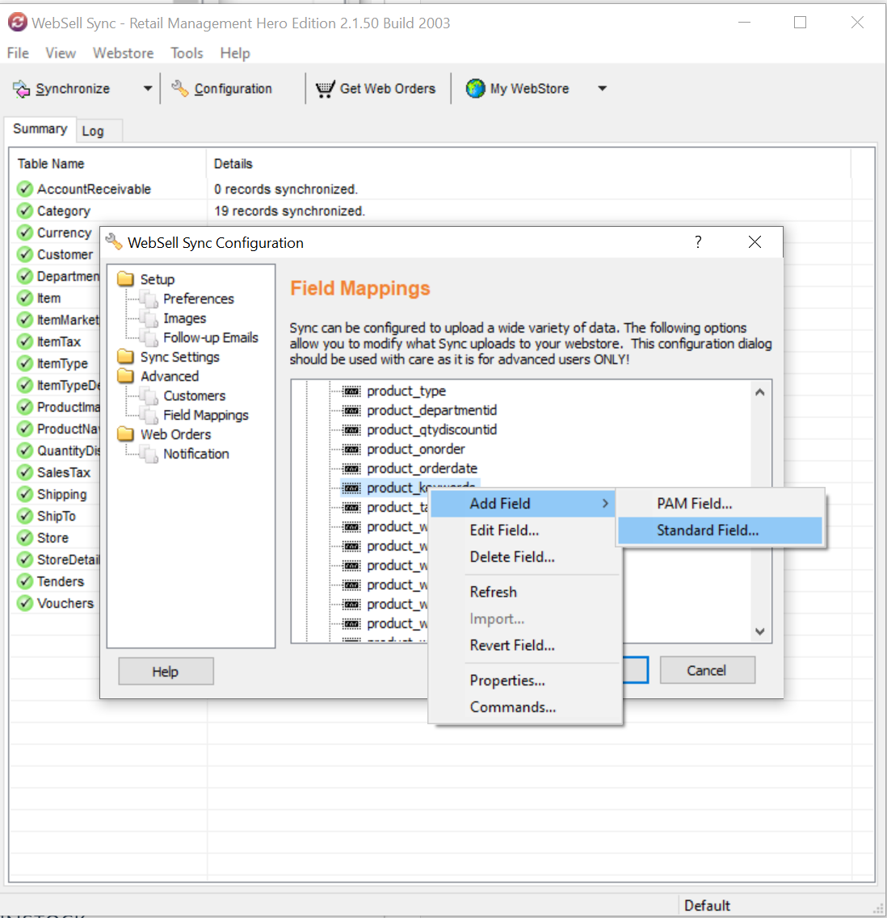Click the Tenders table row

61,581
